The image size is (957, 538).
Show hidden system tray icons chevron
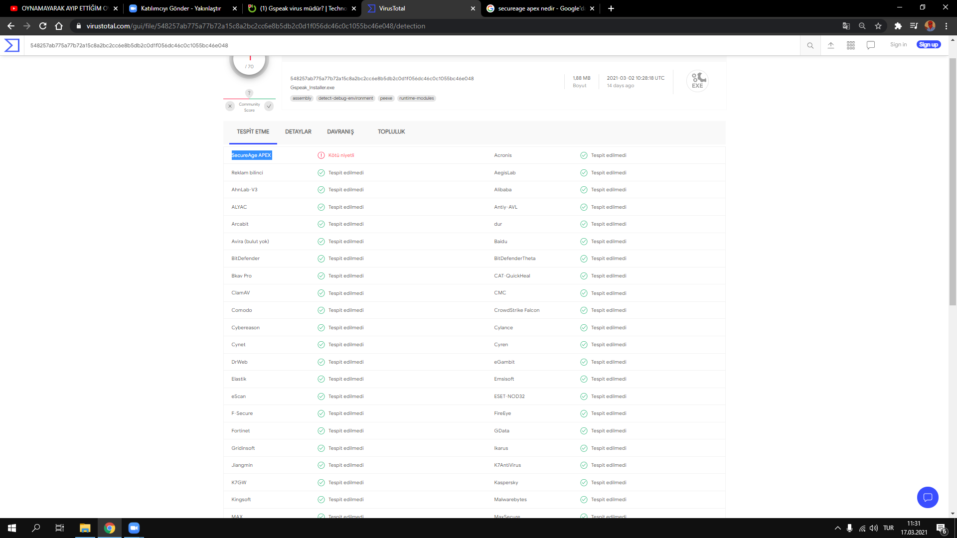click(838, 528)
